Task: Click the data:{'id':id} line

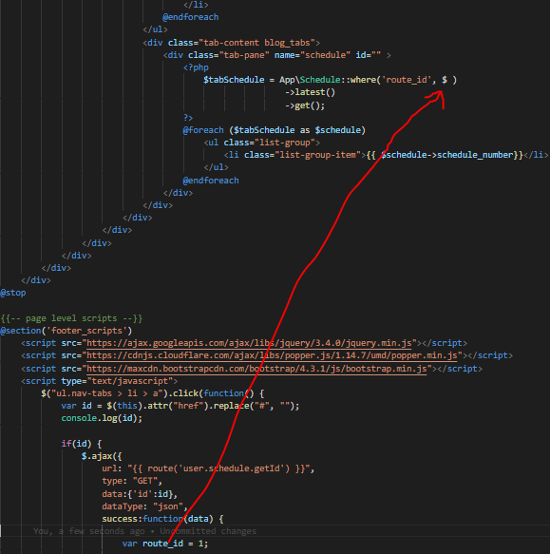Action: click(x=140, y=494)
